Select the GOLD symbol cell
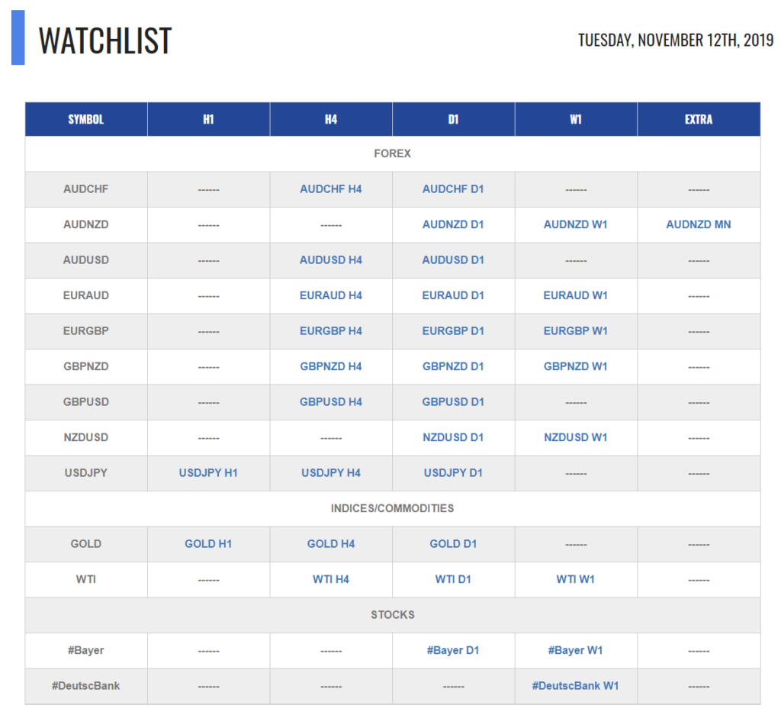781x715 pixels. (86, 543)
